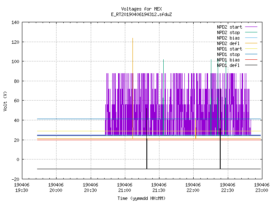Click the 190406 20:00 x-axis tick label
Viewport: 270px width, 202px height.
(56, 188)
